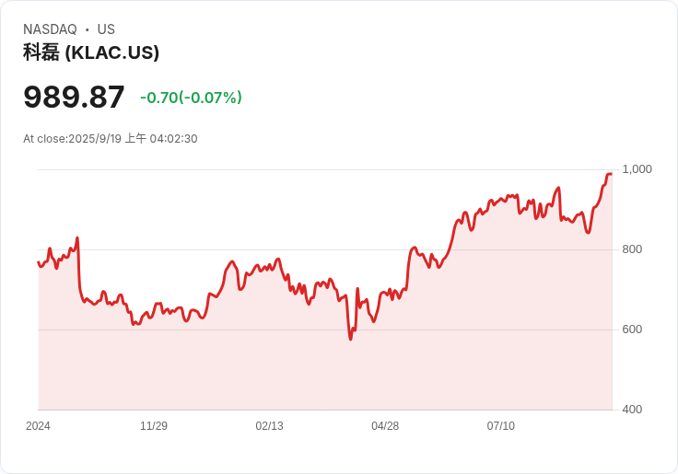
Task: Click the lowest dip on the price line
Action: point(350,339)
